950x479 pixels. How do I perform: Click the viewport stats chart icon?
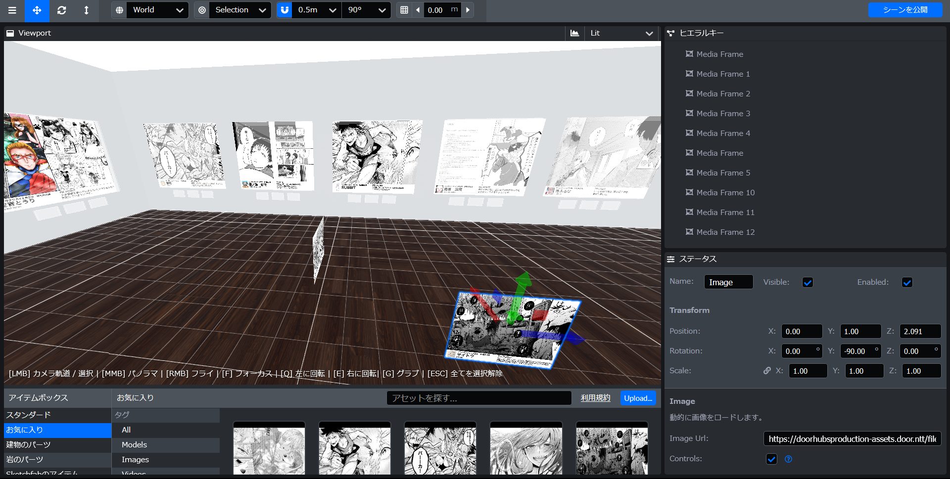[x=574, y=33]
